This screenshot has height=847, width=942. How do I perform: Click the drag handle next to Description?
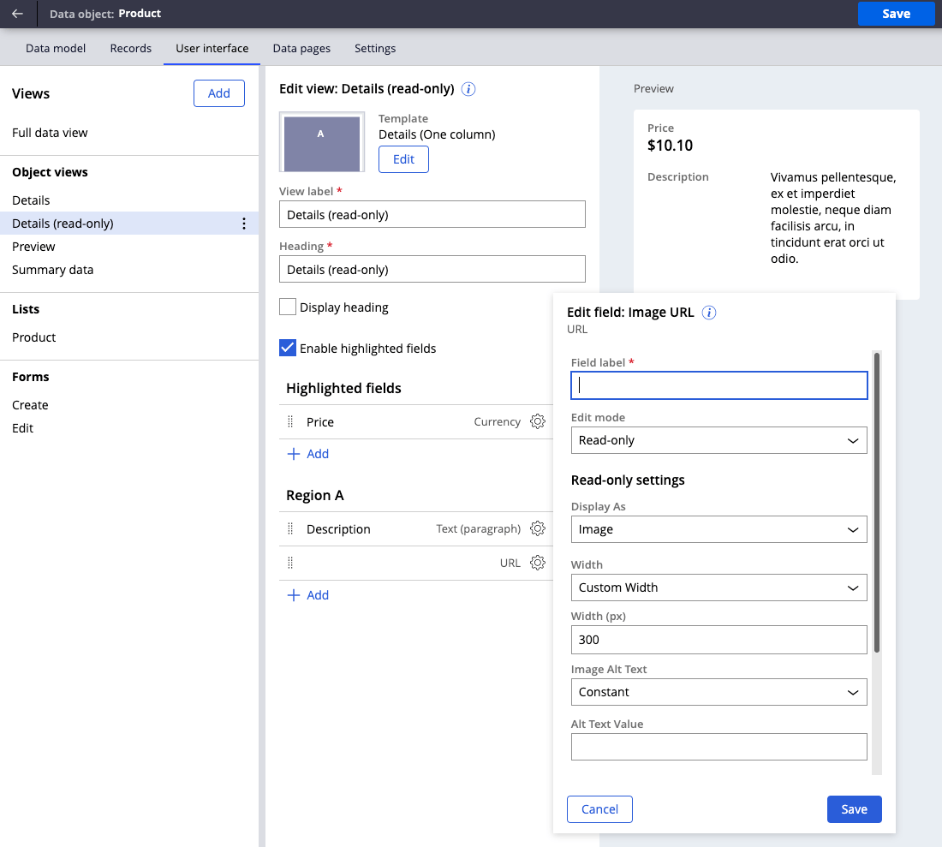click(x=290, y=528)
